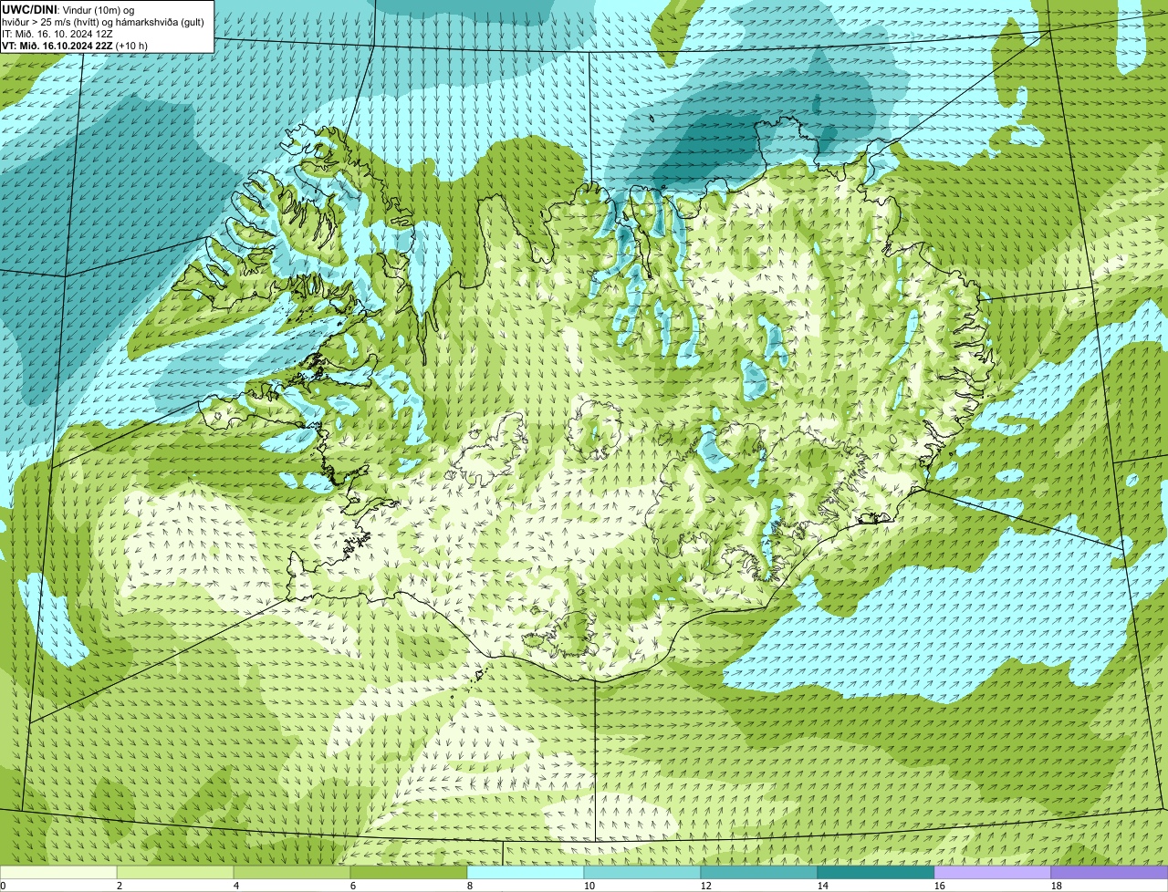Click the scale label "18"

tap(1057, 886)
